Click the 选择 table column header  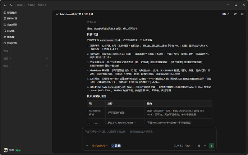tap(110, 104)
